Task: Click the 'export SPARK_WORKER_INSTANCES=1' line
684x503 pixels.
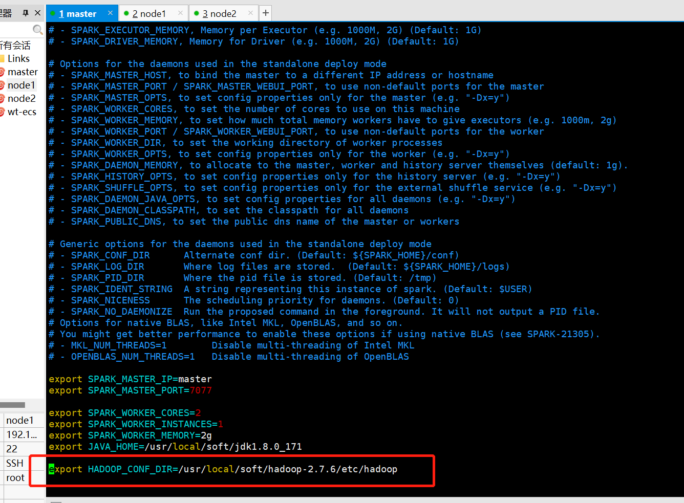Action: [x=136, y=424]
